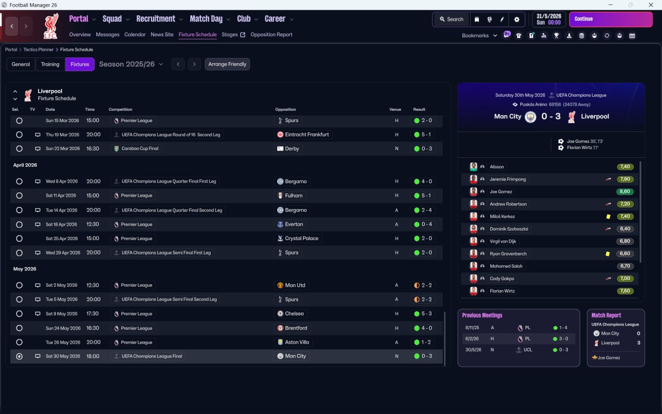Click the Liverpool club crest in header
The image size is (662, 414).
[51, 26]
